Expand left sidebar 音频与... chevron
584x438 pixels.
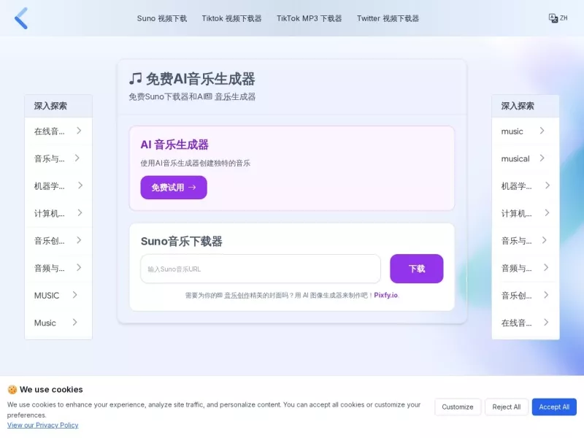(x=79, y=267)
